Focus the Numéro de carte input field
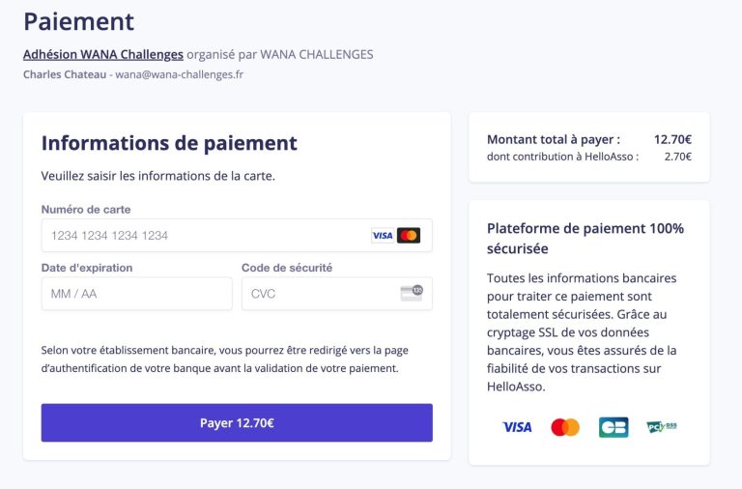The width and height of the screenshot is (742, 489). point(237,235)
